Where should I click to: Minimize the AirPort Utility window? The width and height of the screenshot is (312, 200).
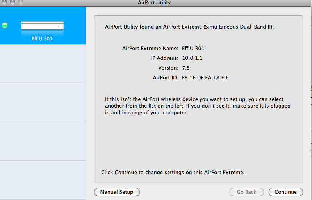[12, 2]
